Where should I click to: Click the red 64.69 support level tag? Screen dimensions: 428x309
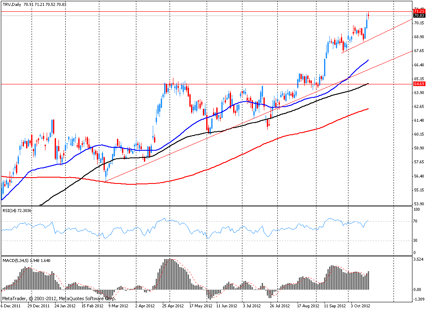(x=419, y=84)
